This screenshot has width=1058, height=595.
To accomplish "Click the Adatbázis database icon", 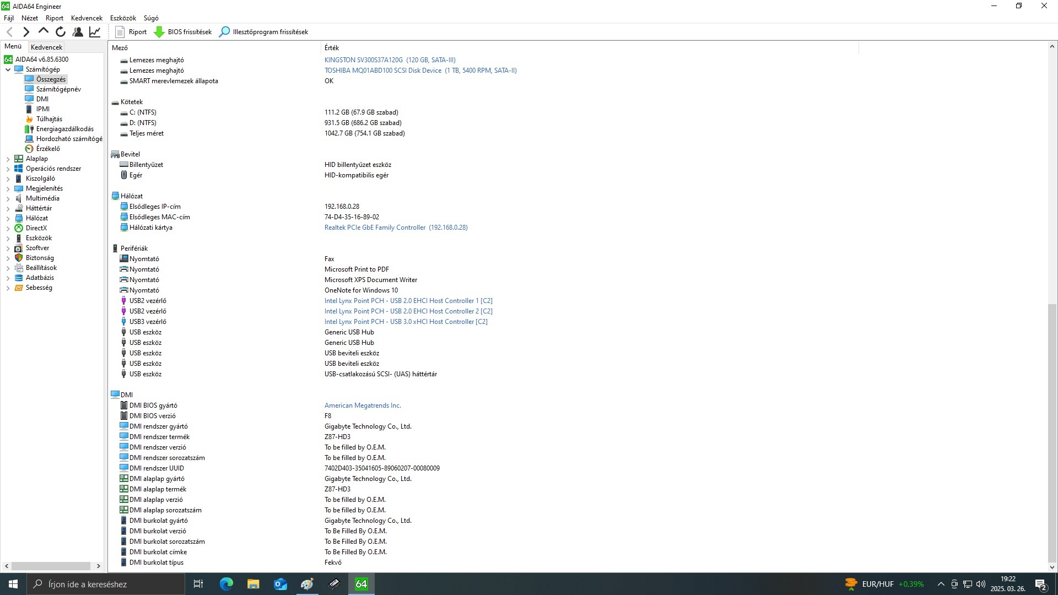I will (19, 278).
